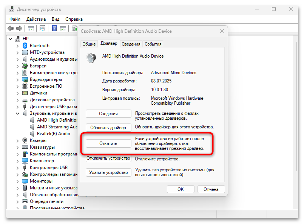
Task: Expand the Объекты обработки звука category
Action: coord(18,195)
